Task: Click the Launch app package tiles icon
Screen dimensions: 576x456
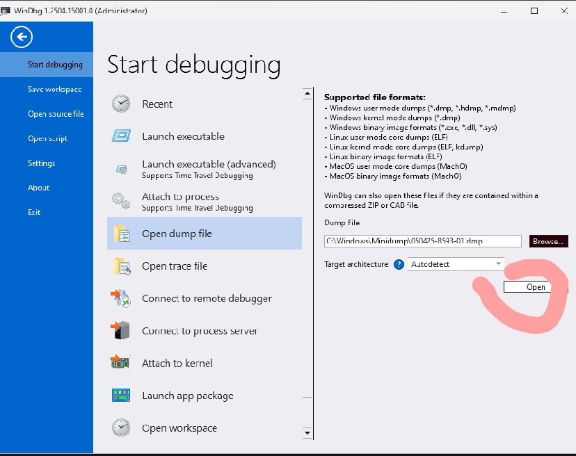Action: [x=121, y=396]
